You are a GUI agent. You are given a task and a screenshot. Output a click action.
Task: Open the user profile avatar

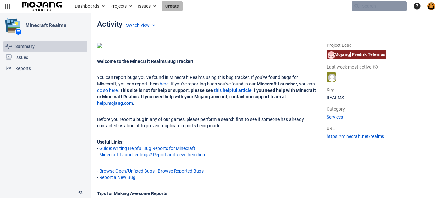431,6
